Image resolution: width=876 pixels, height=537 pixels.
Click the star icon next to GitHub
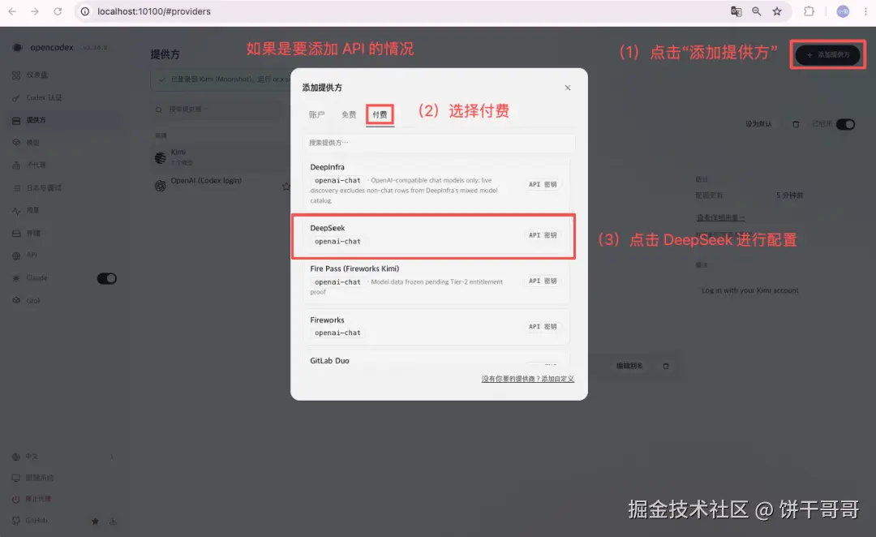pyautogui.click(x=95, y=521)
